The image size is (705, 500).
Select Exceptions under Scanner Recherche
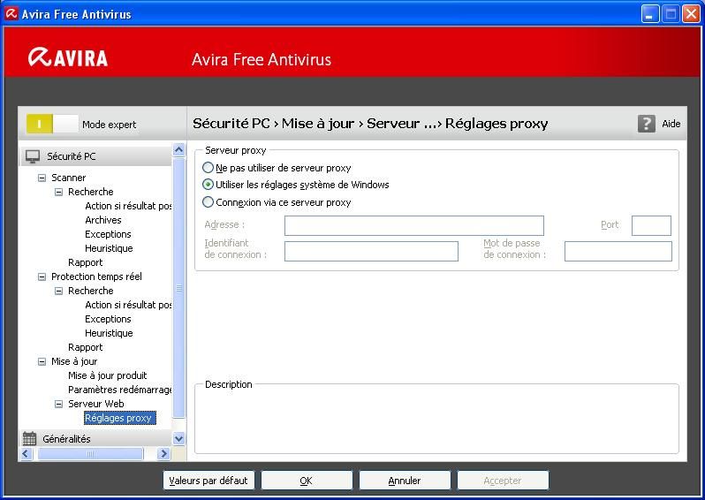click(108, 234)
